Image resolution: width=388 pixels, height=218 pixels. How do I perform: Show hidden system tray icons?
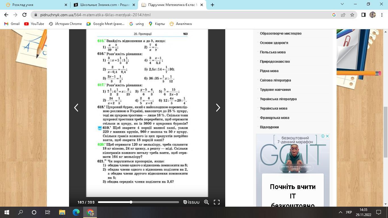tap(340, 212)
